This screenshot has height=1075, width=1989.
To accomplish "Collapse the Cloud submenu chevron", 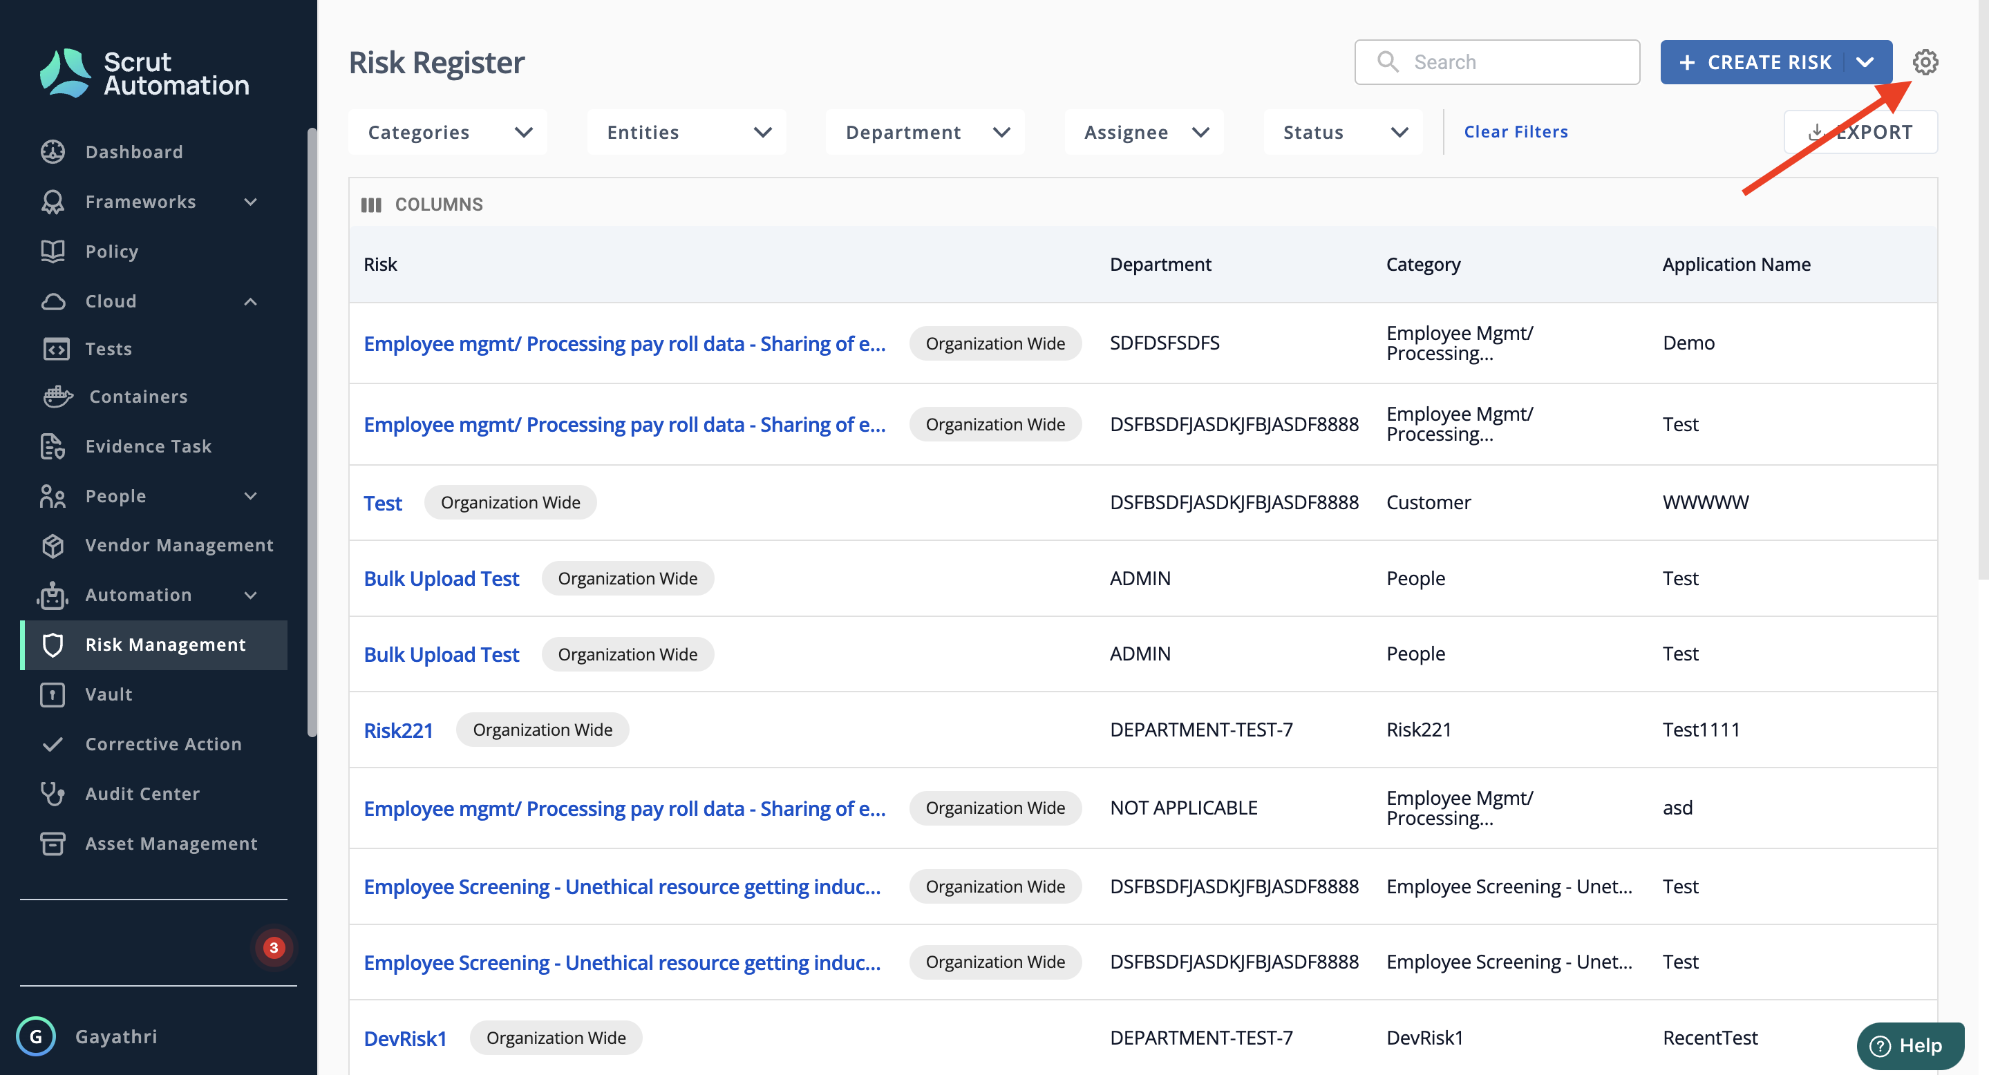I will (x=251, y=302).
